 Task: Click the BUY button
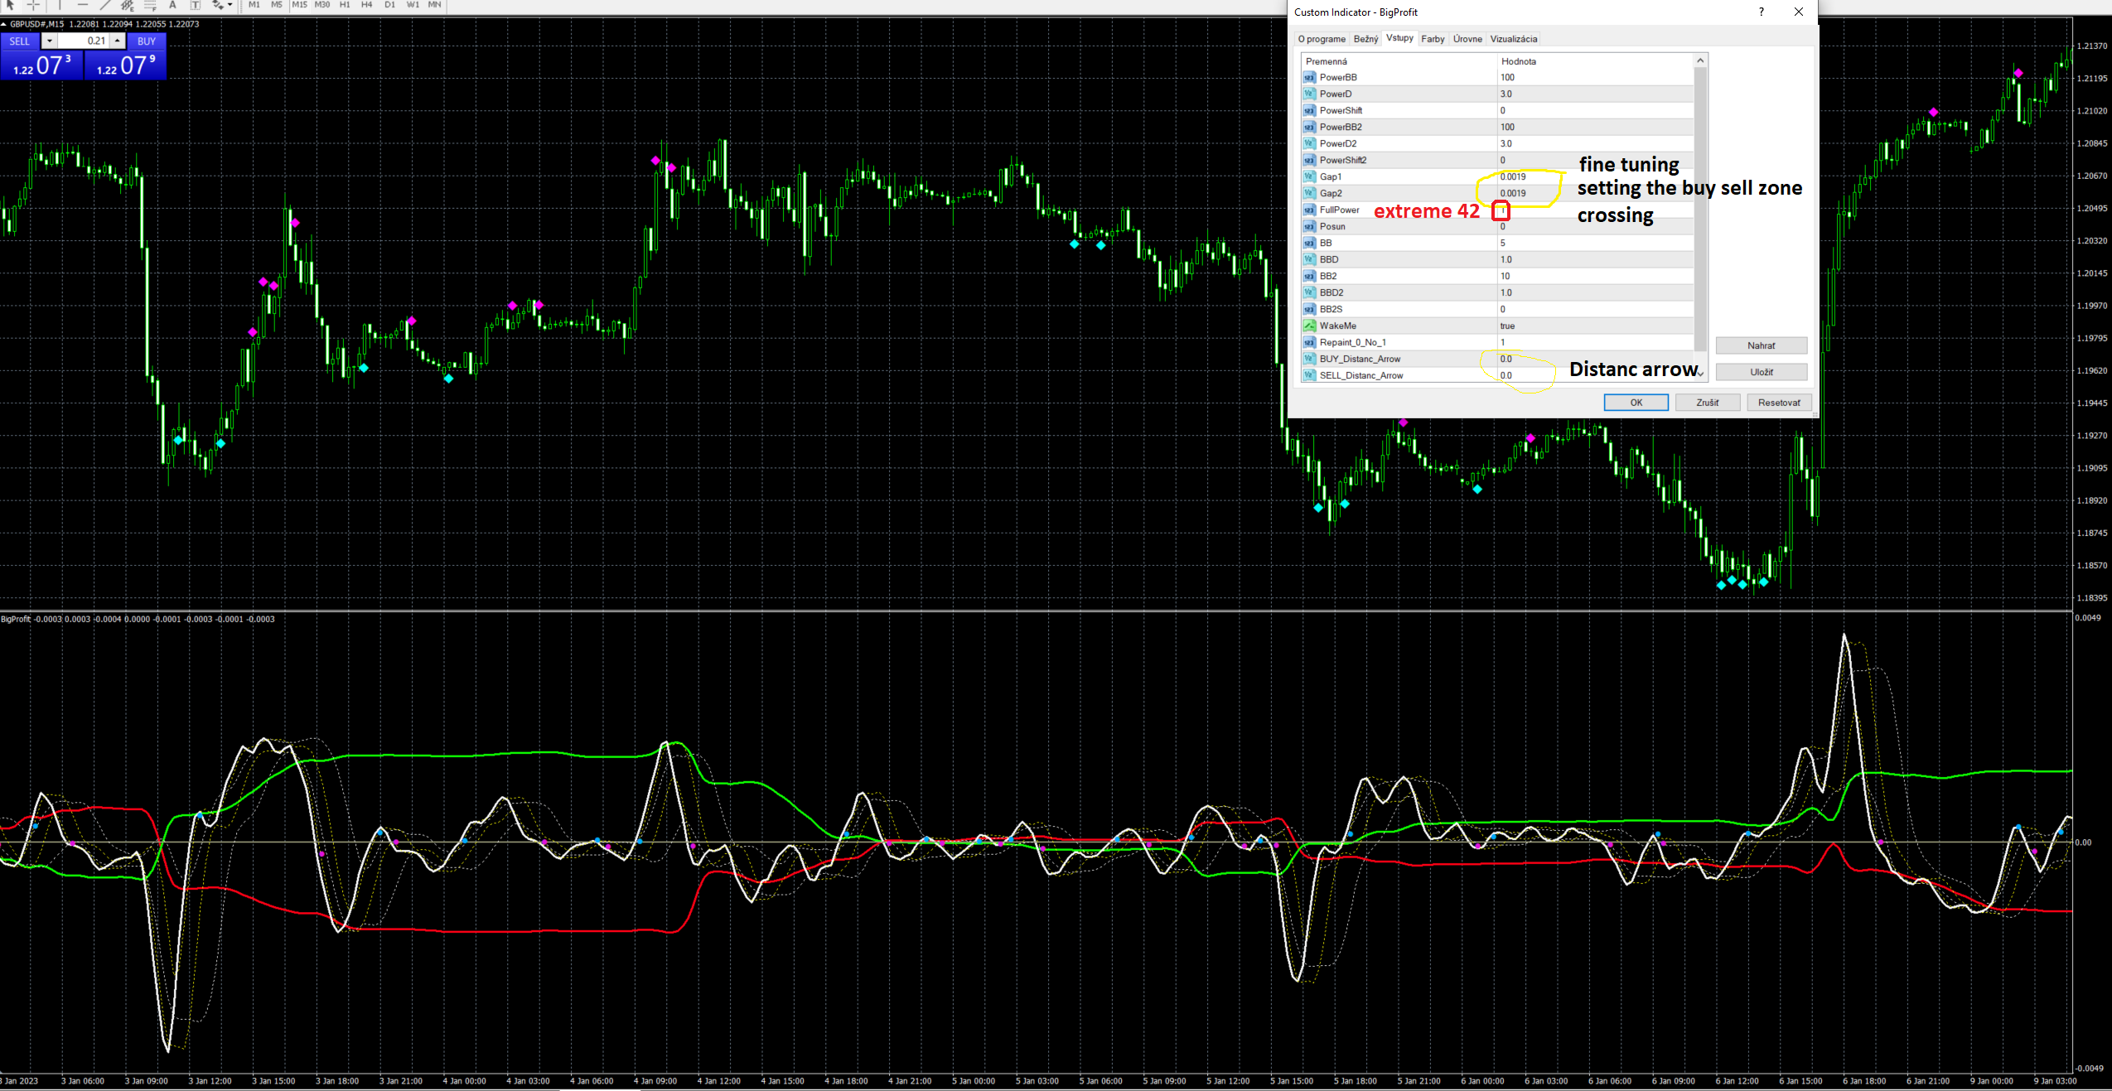click(146, 41)
